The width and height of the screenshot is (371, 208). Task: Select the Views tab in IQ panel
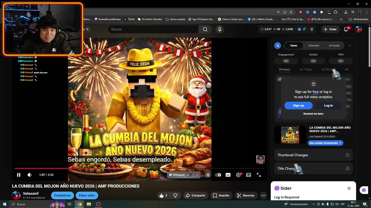point(294,45)
